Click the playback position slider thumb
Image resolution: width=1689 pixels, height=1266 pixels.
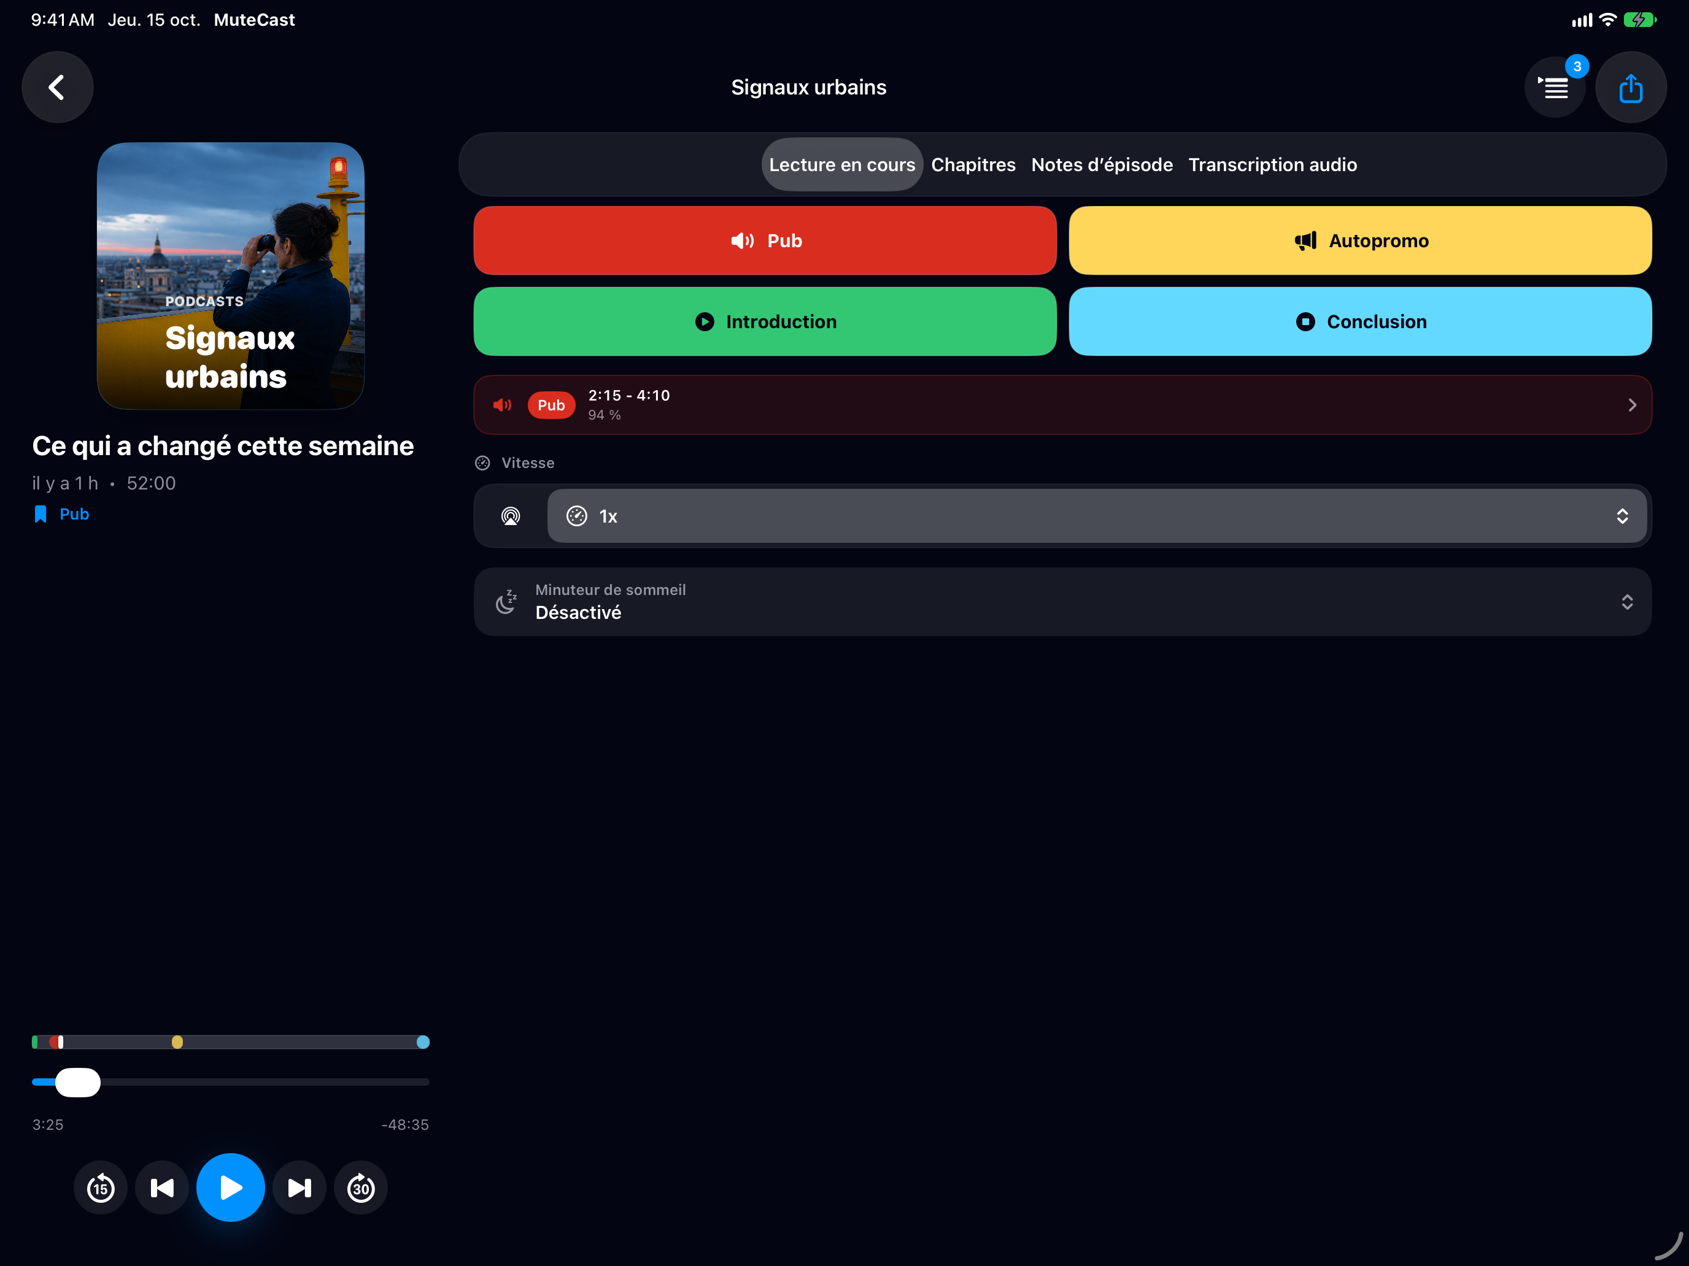(78, 1082)
